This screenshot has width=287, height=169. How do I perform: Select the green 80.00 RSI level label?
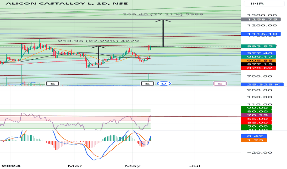[257, 111]
